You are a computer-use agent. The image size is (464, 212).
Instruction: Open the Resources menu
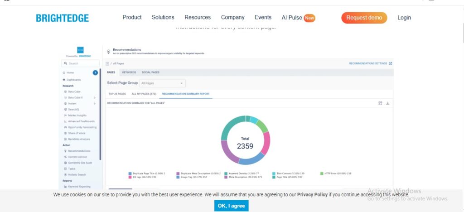(x=198, y=18)
